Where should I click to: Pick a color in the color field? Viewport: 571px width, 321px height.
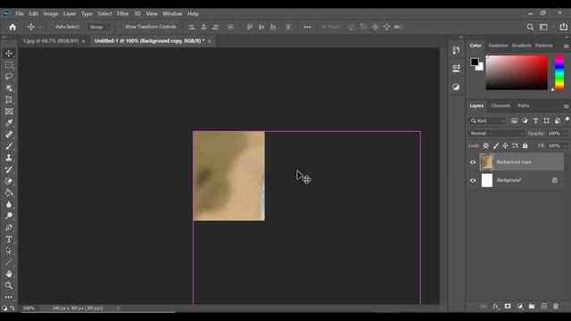click(x=517, y=73)
